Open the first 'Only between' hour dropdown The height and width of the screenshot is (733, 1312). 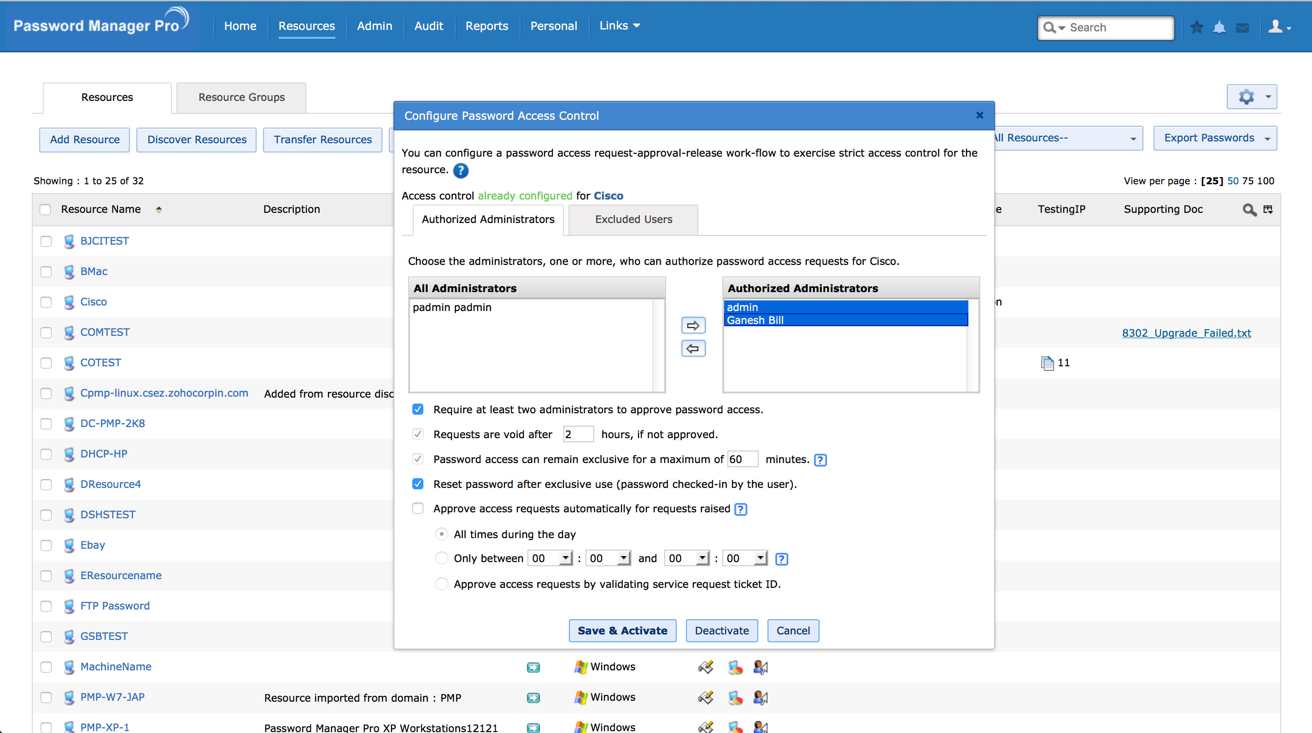550,558
